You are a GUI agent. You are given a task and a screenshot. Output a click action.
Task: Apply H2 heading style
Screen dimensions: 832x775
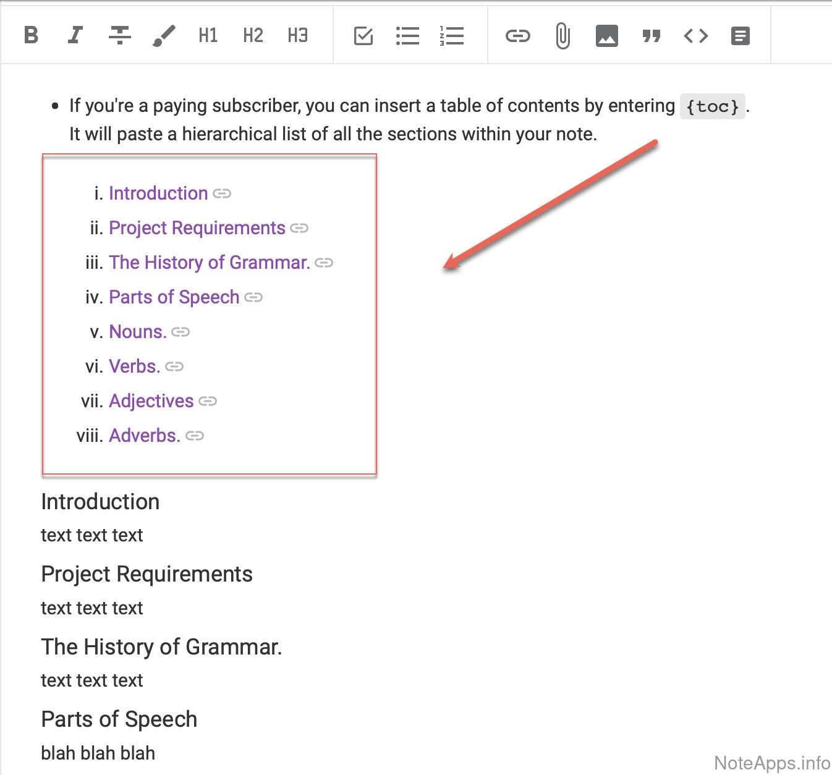point(253,35)
